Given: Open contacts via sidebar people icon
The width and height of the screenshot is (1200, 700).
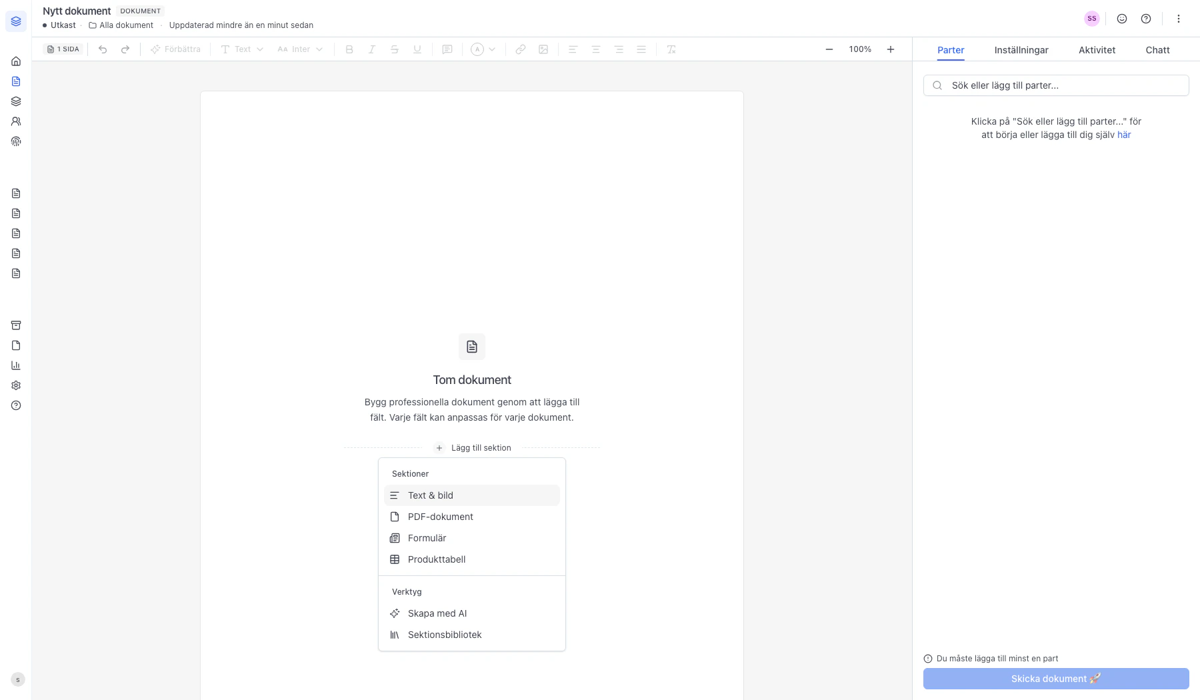Looking at the screenshot, I should tap(16, 121).
